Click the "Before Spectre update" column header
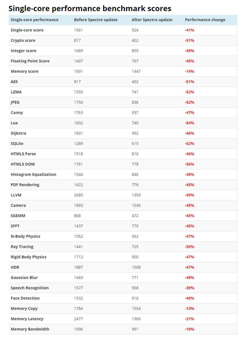This screenshot has width=244, height=340. click(96, 20)
